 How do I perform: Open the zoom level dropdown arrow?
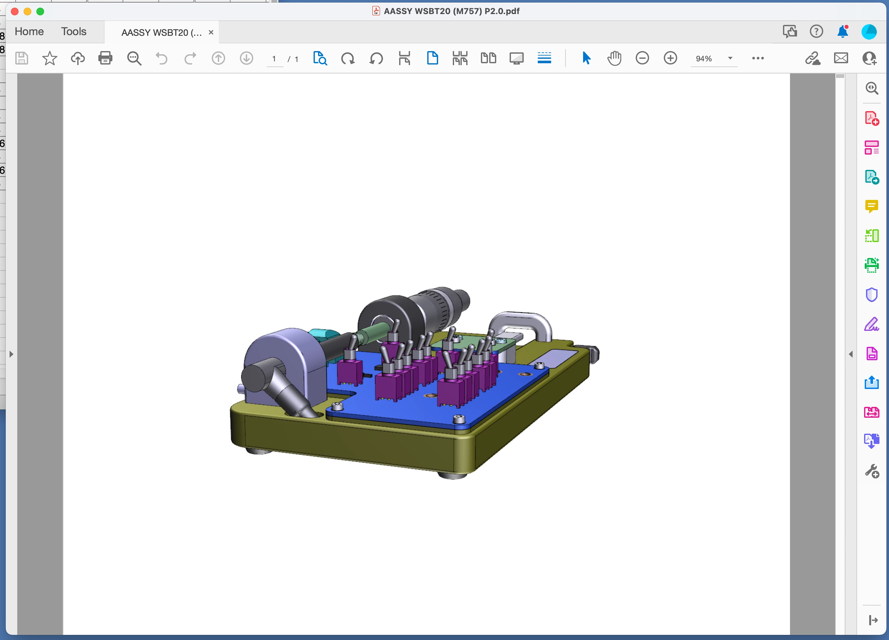coord(730,58)
